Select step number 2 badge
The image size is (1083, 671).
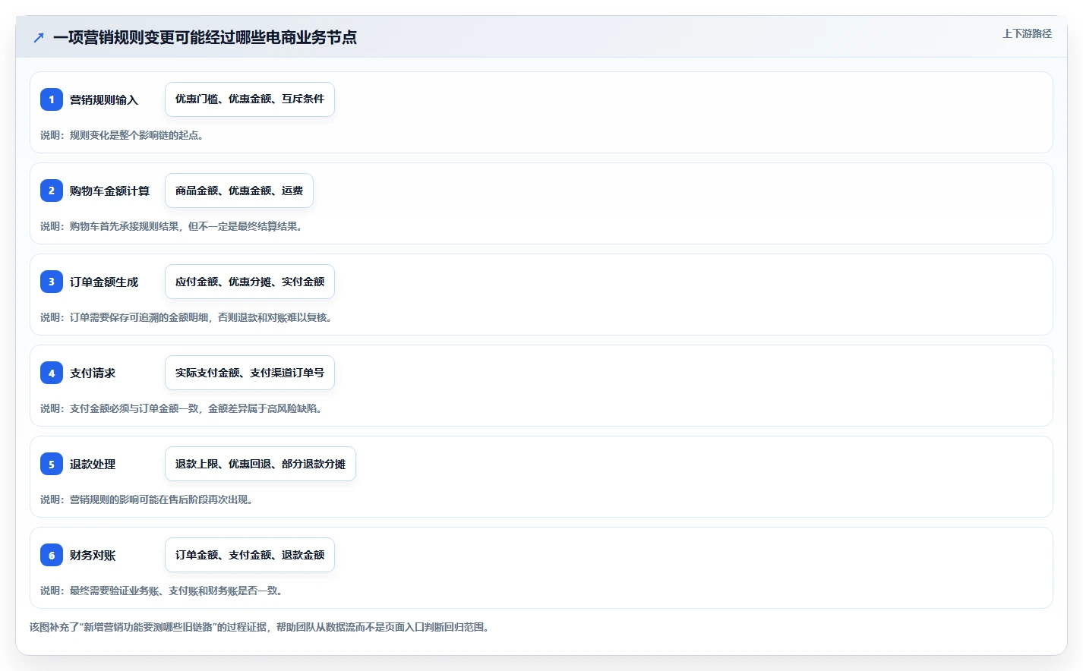coord(52,191)
